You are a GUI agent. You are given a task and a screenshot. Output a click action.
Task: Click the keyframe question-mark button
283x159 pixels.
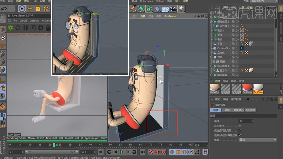[x=163, y=152]
